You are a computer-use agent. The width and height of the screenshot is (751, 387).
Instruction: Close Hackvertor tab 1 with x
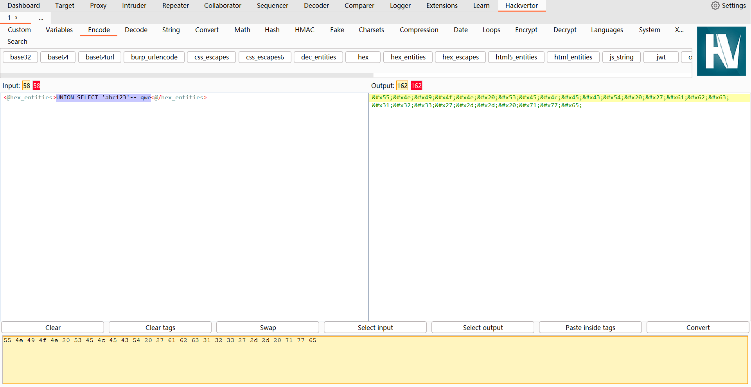[16, 18]
